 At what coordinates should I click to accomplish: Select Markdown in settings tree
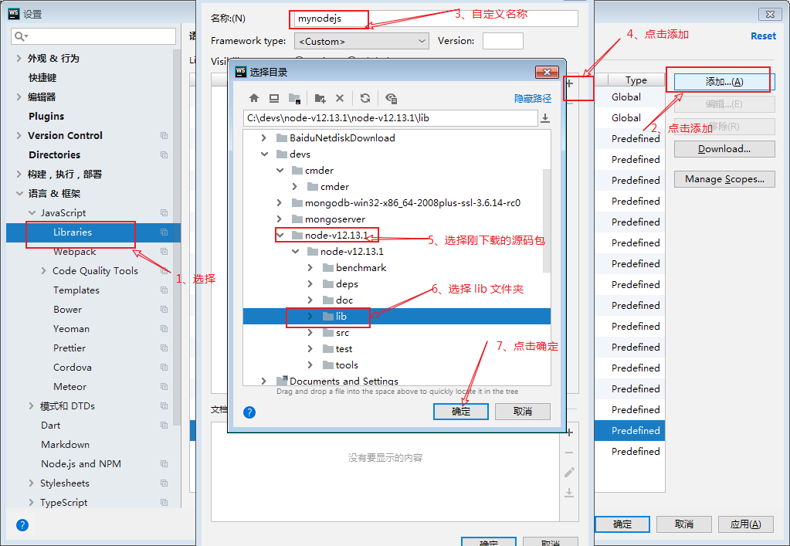click(x=66, y=444)
